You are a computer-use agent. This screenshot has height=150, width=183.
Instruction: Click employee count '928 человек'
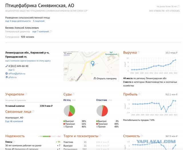coord(27,37)
